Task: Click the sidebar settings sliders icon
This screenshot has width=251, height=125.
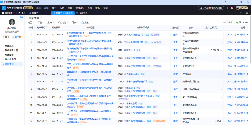Action: click(21, 17)
